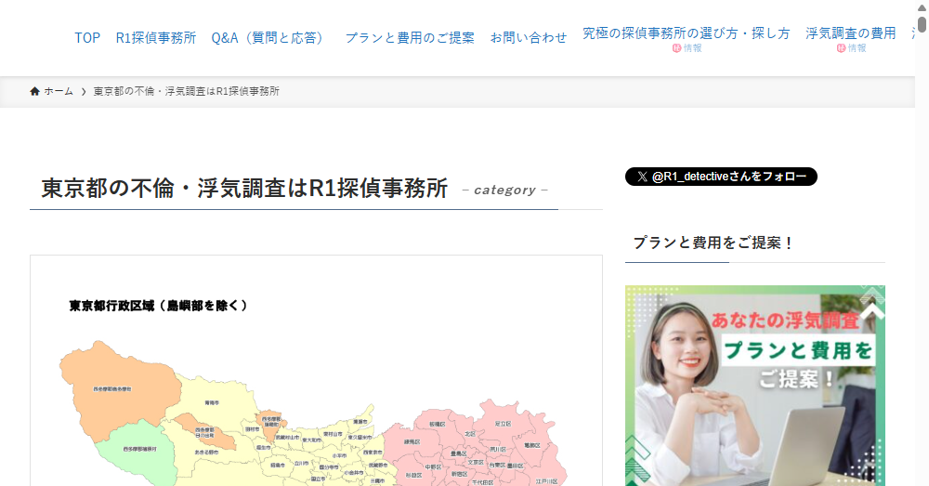Open the R1探偵事務所 menu item

pyautogui.click(x=156, y=37)
